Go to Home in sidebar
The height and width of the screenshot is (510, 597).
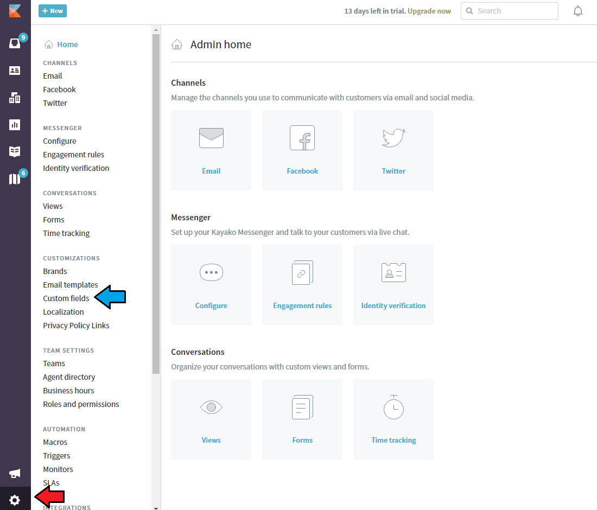coord(67,44)
